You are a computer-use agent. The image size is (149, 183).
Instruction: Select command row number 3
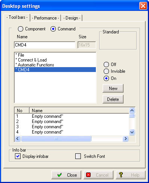72,127
